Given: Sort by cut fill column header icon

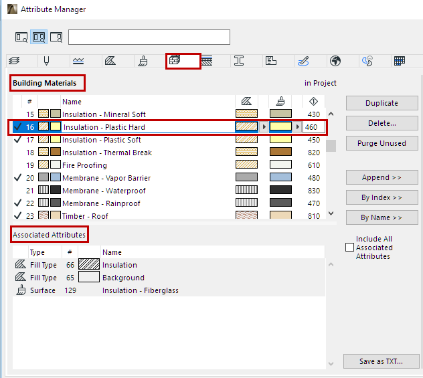Looking at the screenshot, I should tap(246, 102).
